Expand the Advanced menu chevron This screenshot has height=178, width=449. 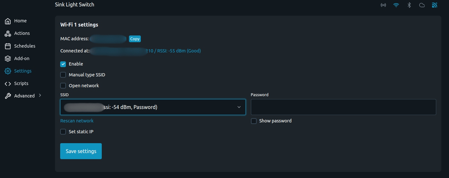[40, 95]
